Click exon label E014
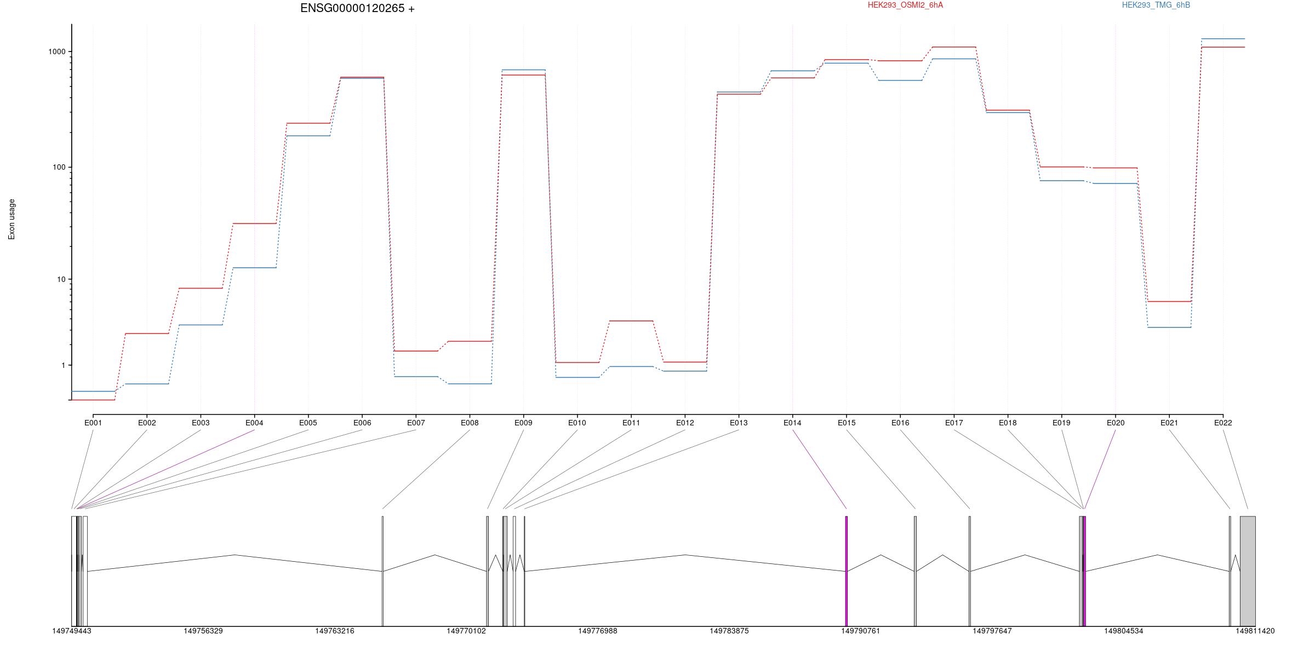The width and height of the screenshot is (1315, 657). (792, 423)
